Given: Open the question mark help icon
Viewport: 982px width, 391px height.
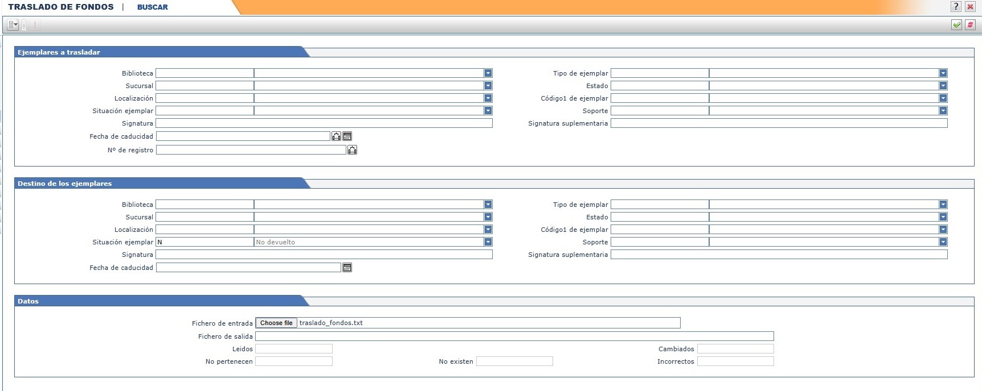Looking at the screenshot, I should 956,7.
